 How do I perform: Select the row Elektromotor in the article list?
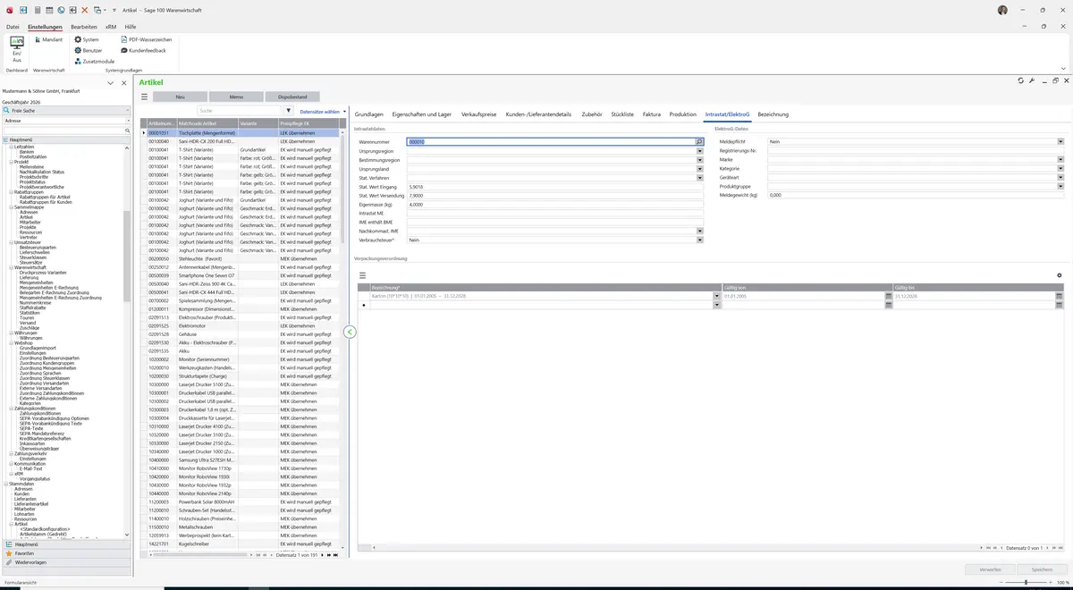(x=243, y=325)
